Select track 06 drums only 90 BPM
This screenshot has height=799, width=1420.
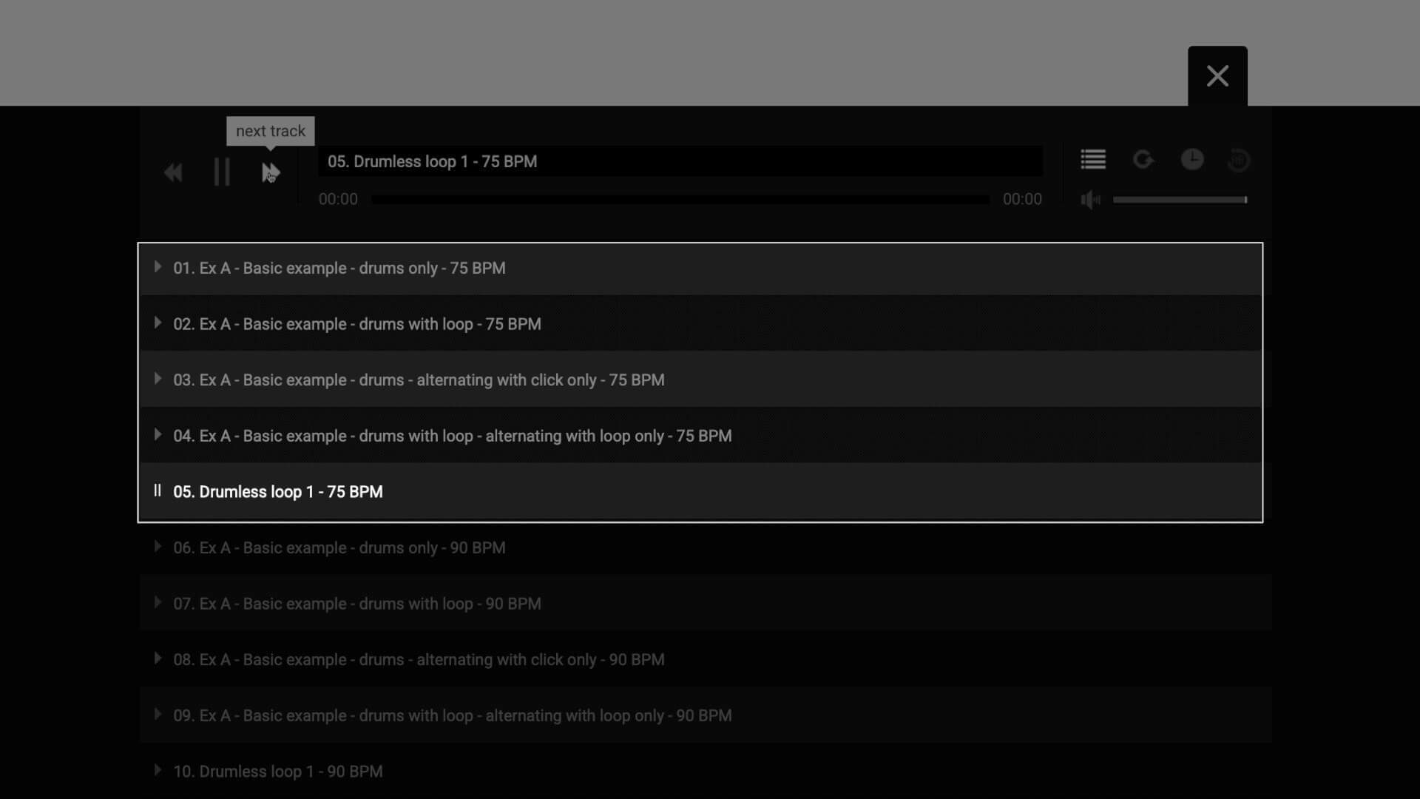(339, 548)
